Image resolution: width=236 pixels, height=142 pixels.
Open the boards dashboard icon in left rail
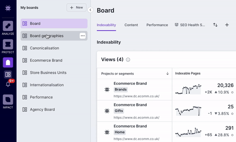(x=8, y=75)
